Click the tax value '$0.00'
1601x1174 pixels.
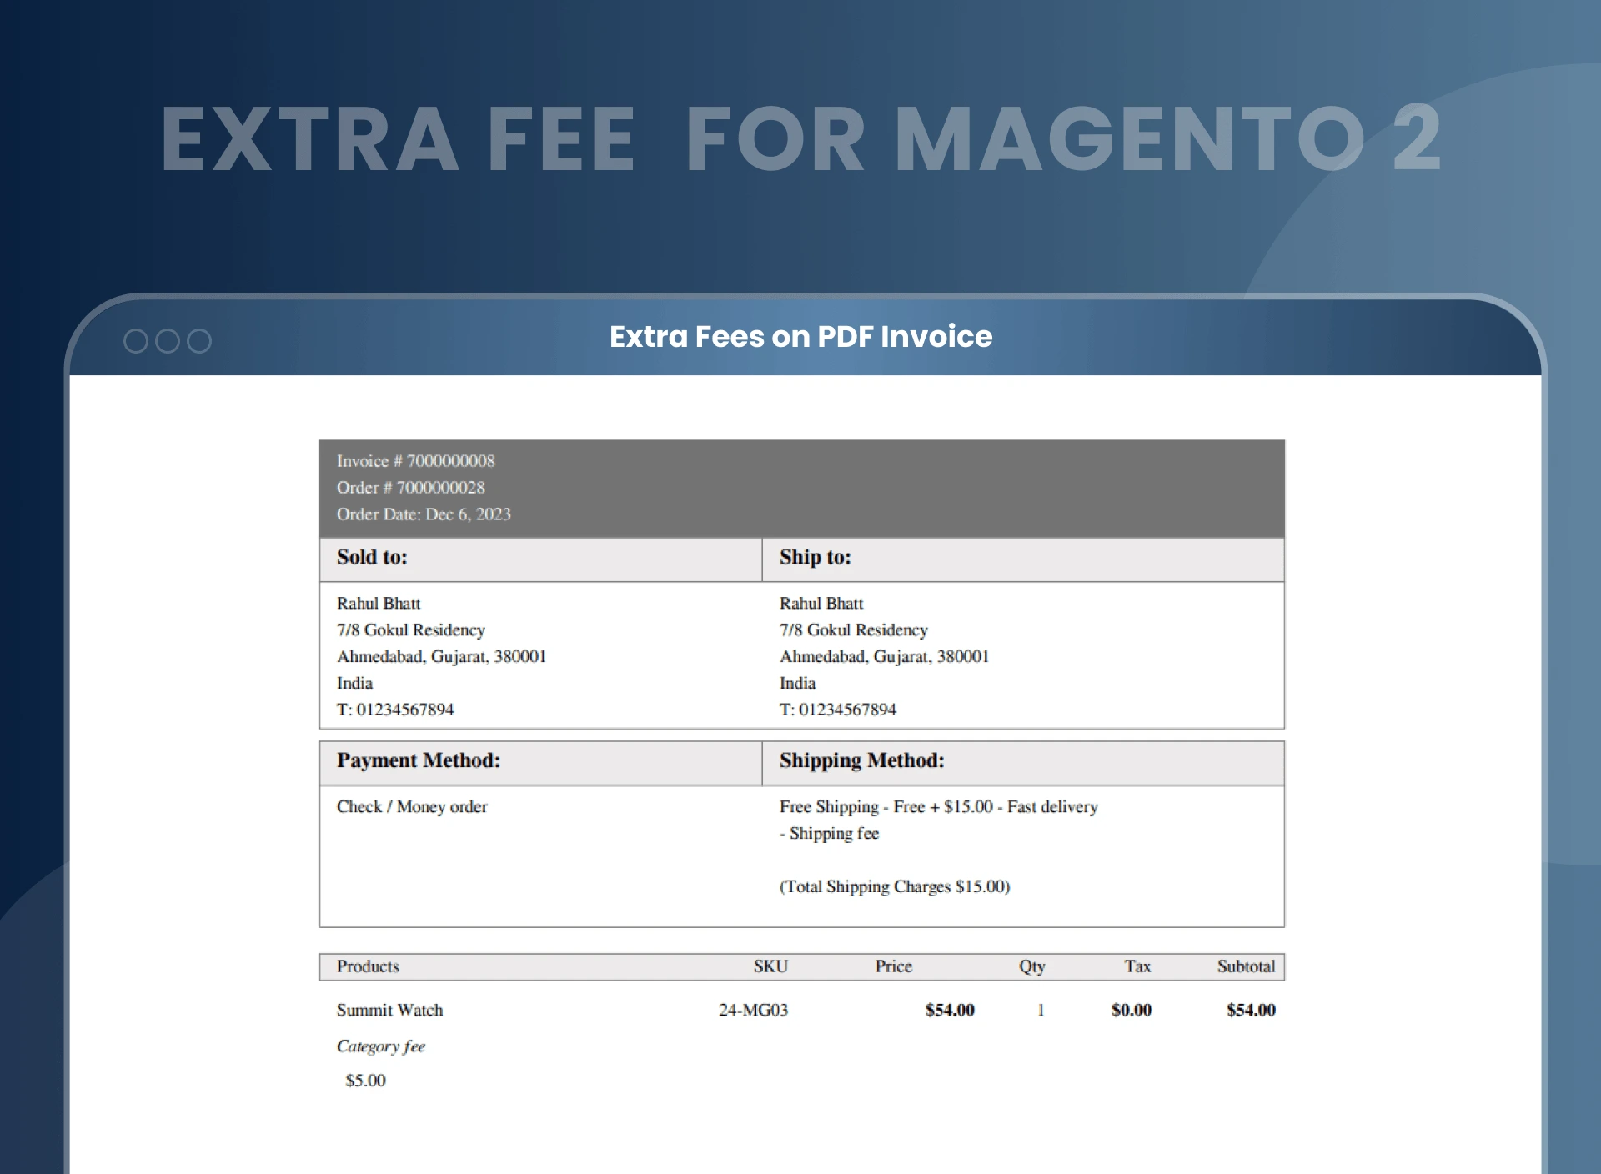(x=1132, y=1010)
